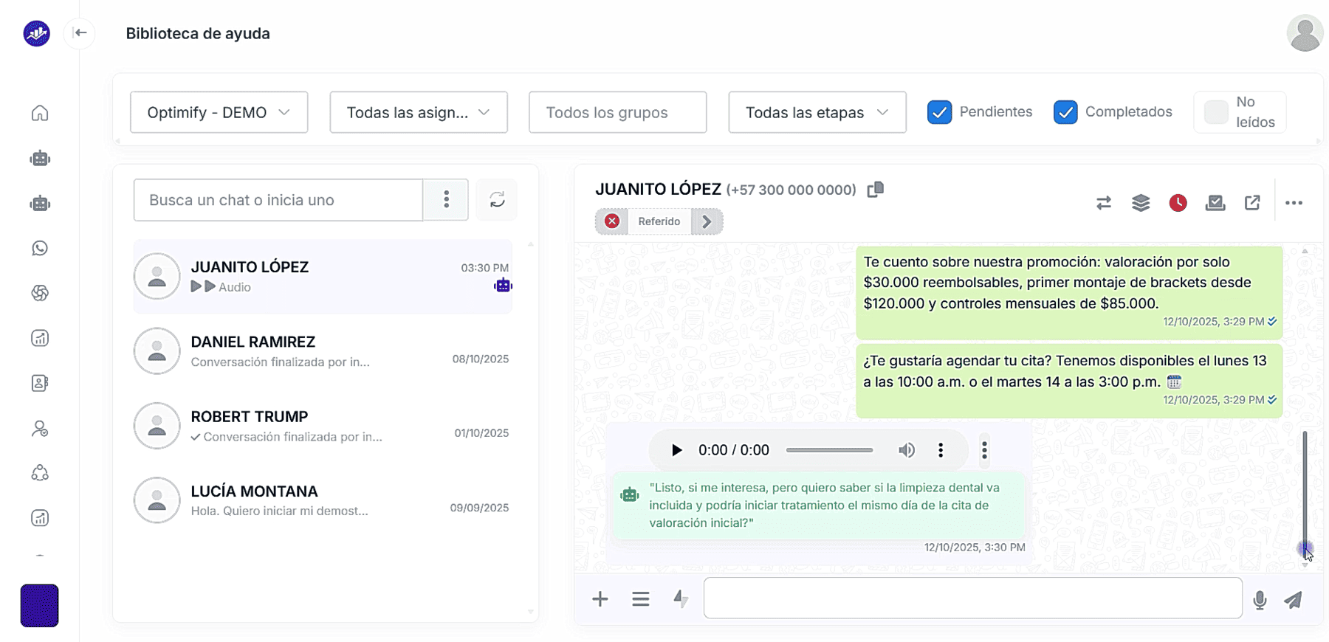Refresh the chat list
This screenshot has width=1329, height=642.
click(497, 199)
